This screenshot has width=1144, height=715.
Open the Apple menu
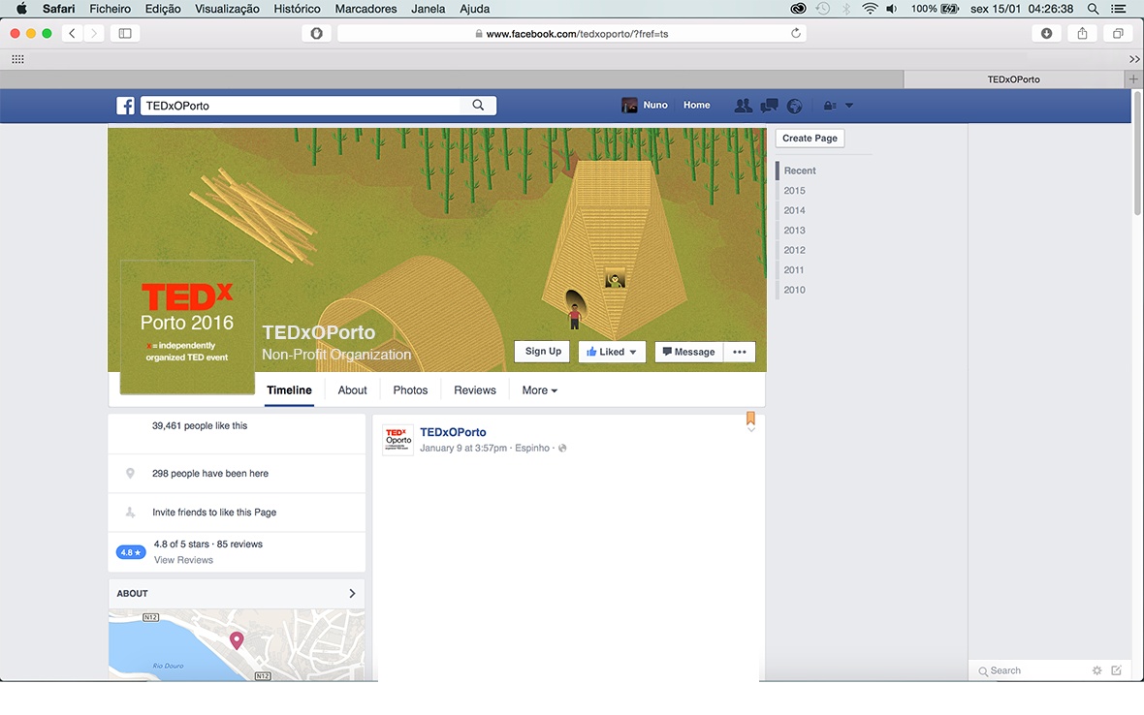pyautogui.click(x=21, y=9)
